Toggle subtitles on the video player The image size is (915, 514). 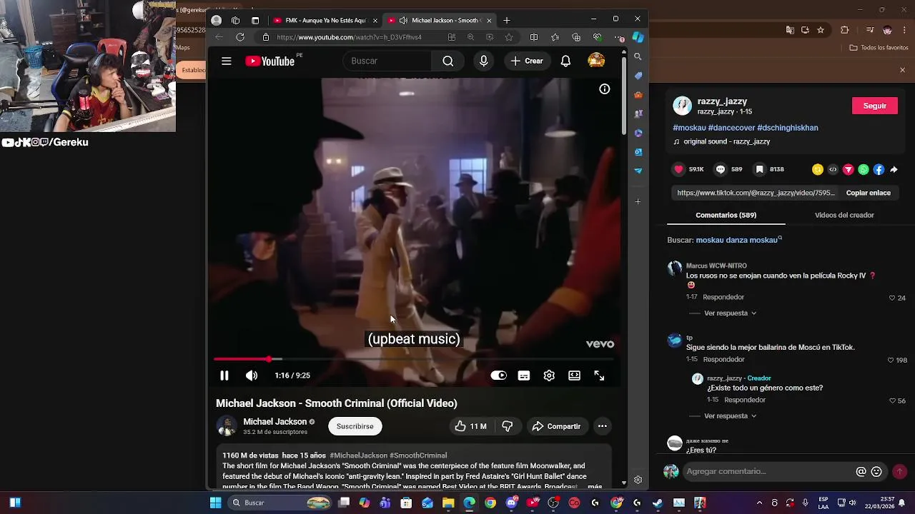524,376
